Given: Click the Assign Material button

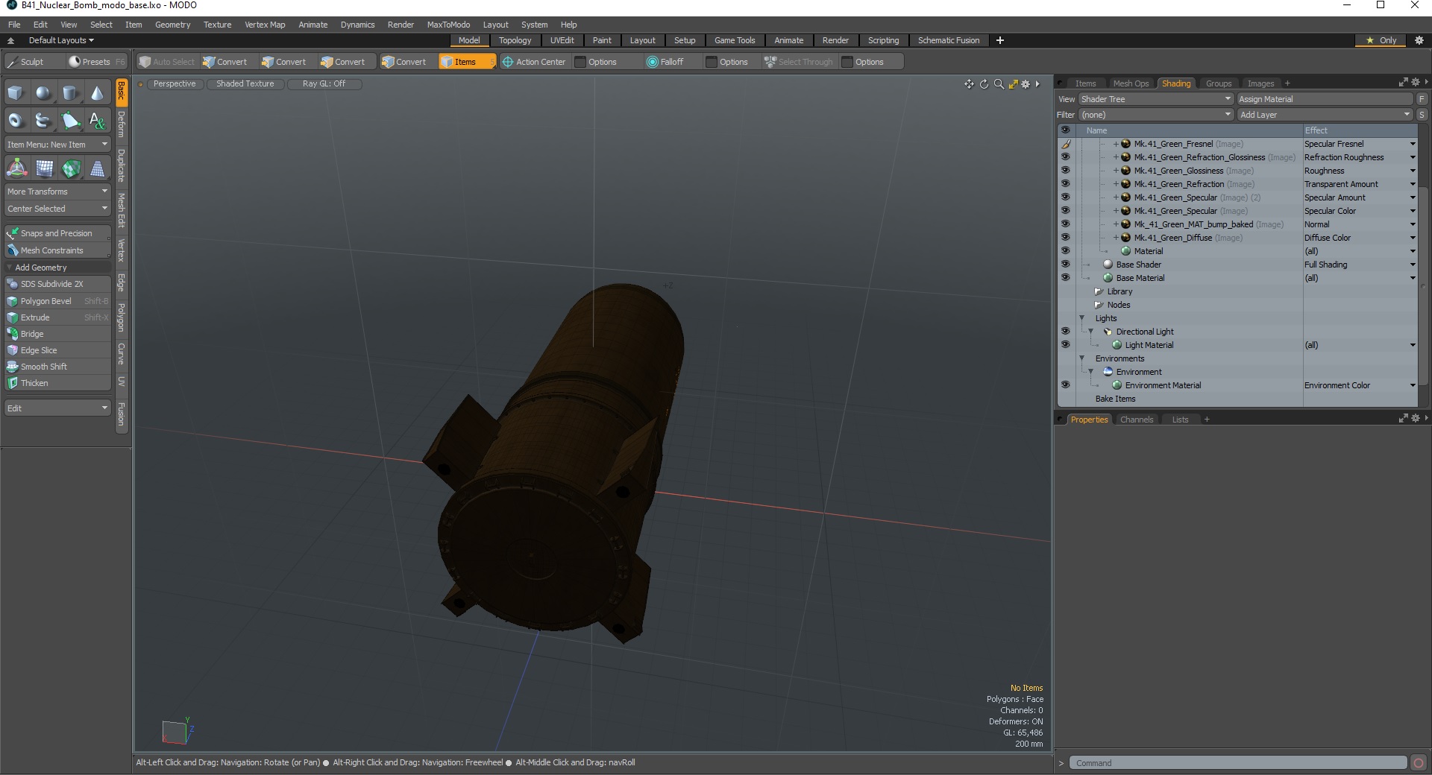Looking at the screenshot, I should coord(1325,99).
